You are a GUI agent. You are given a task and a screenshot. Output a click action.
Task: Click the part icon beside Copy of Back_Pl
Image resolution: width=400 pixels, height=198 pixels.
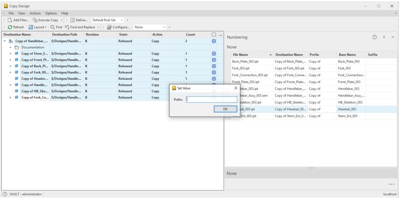[x=16, y=66]
